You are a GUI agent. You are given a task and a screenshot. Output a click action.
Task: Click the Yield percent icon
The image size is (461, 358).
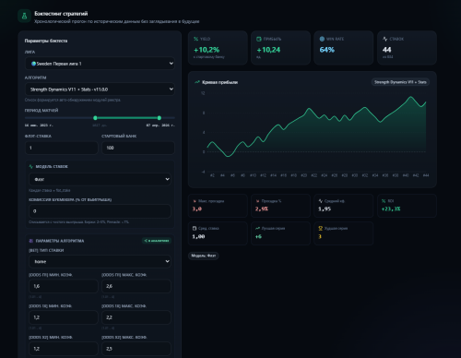[x=195, y=39]
